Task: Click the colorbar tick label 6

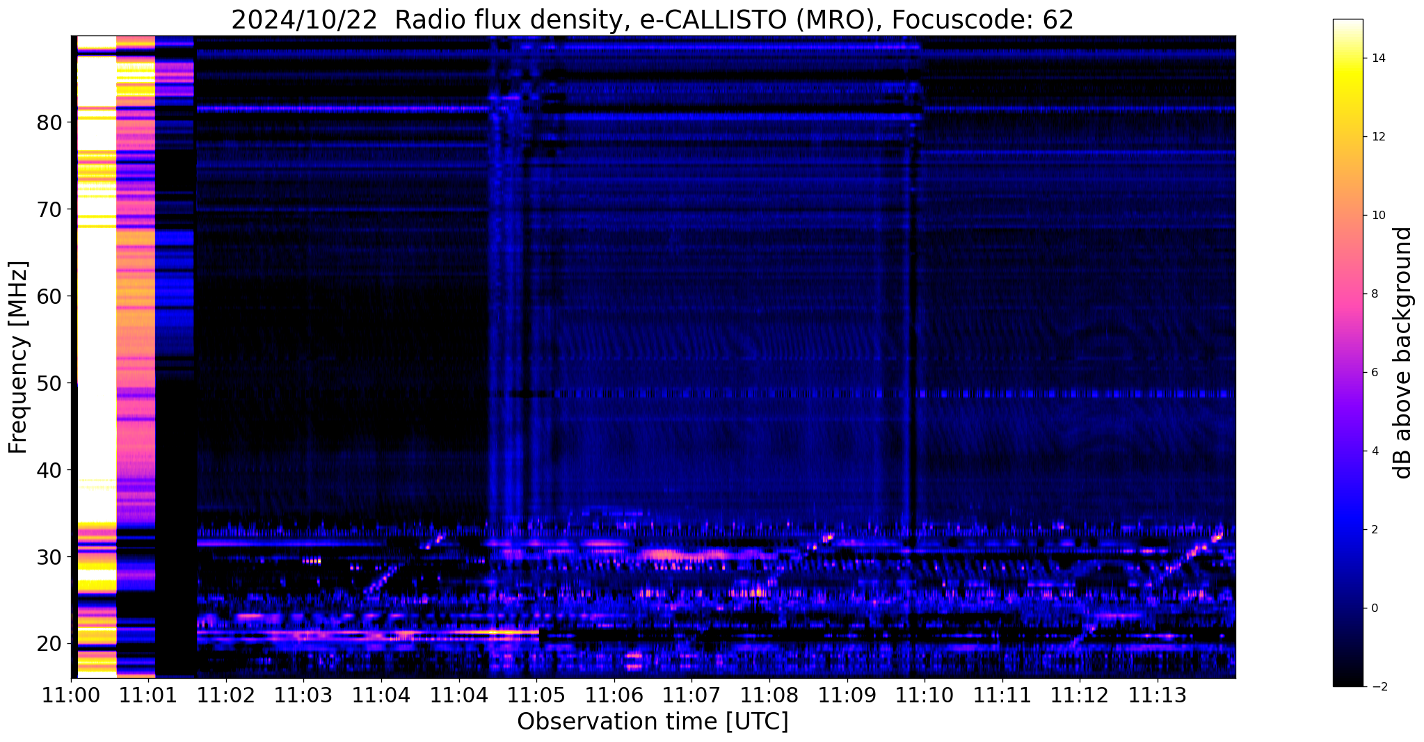Action: coord(1374,373)
